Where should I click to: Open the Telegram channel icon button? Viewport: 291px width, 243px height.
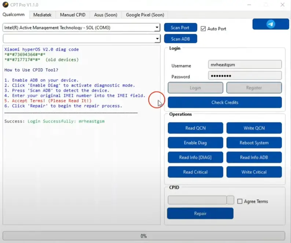click(270, 24)
